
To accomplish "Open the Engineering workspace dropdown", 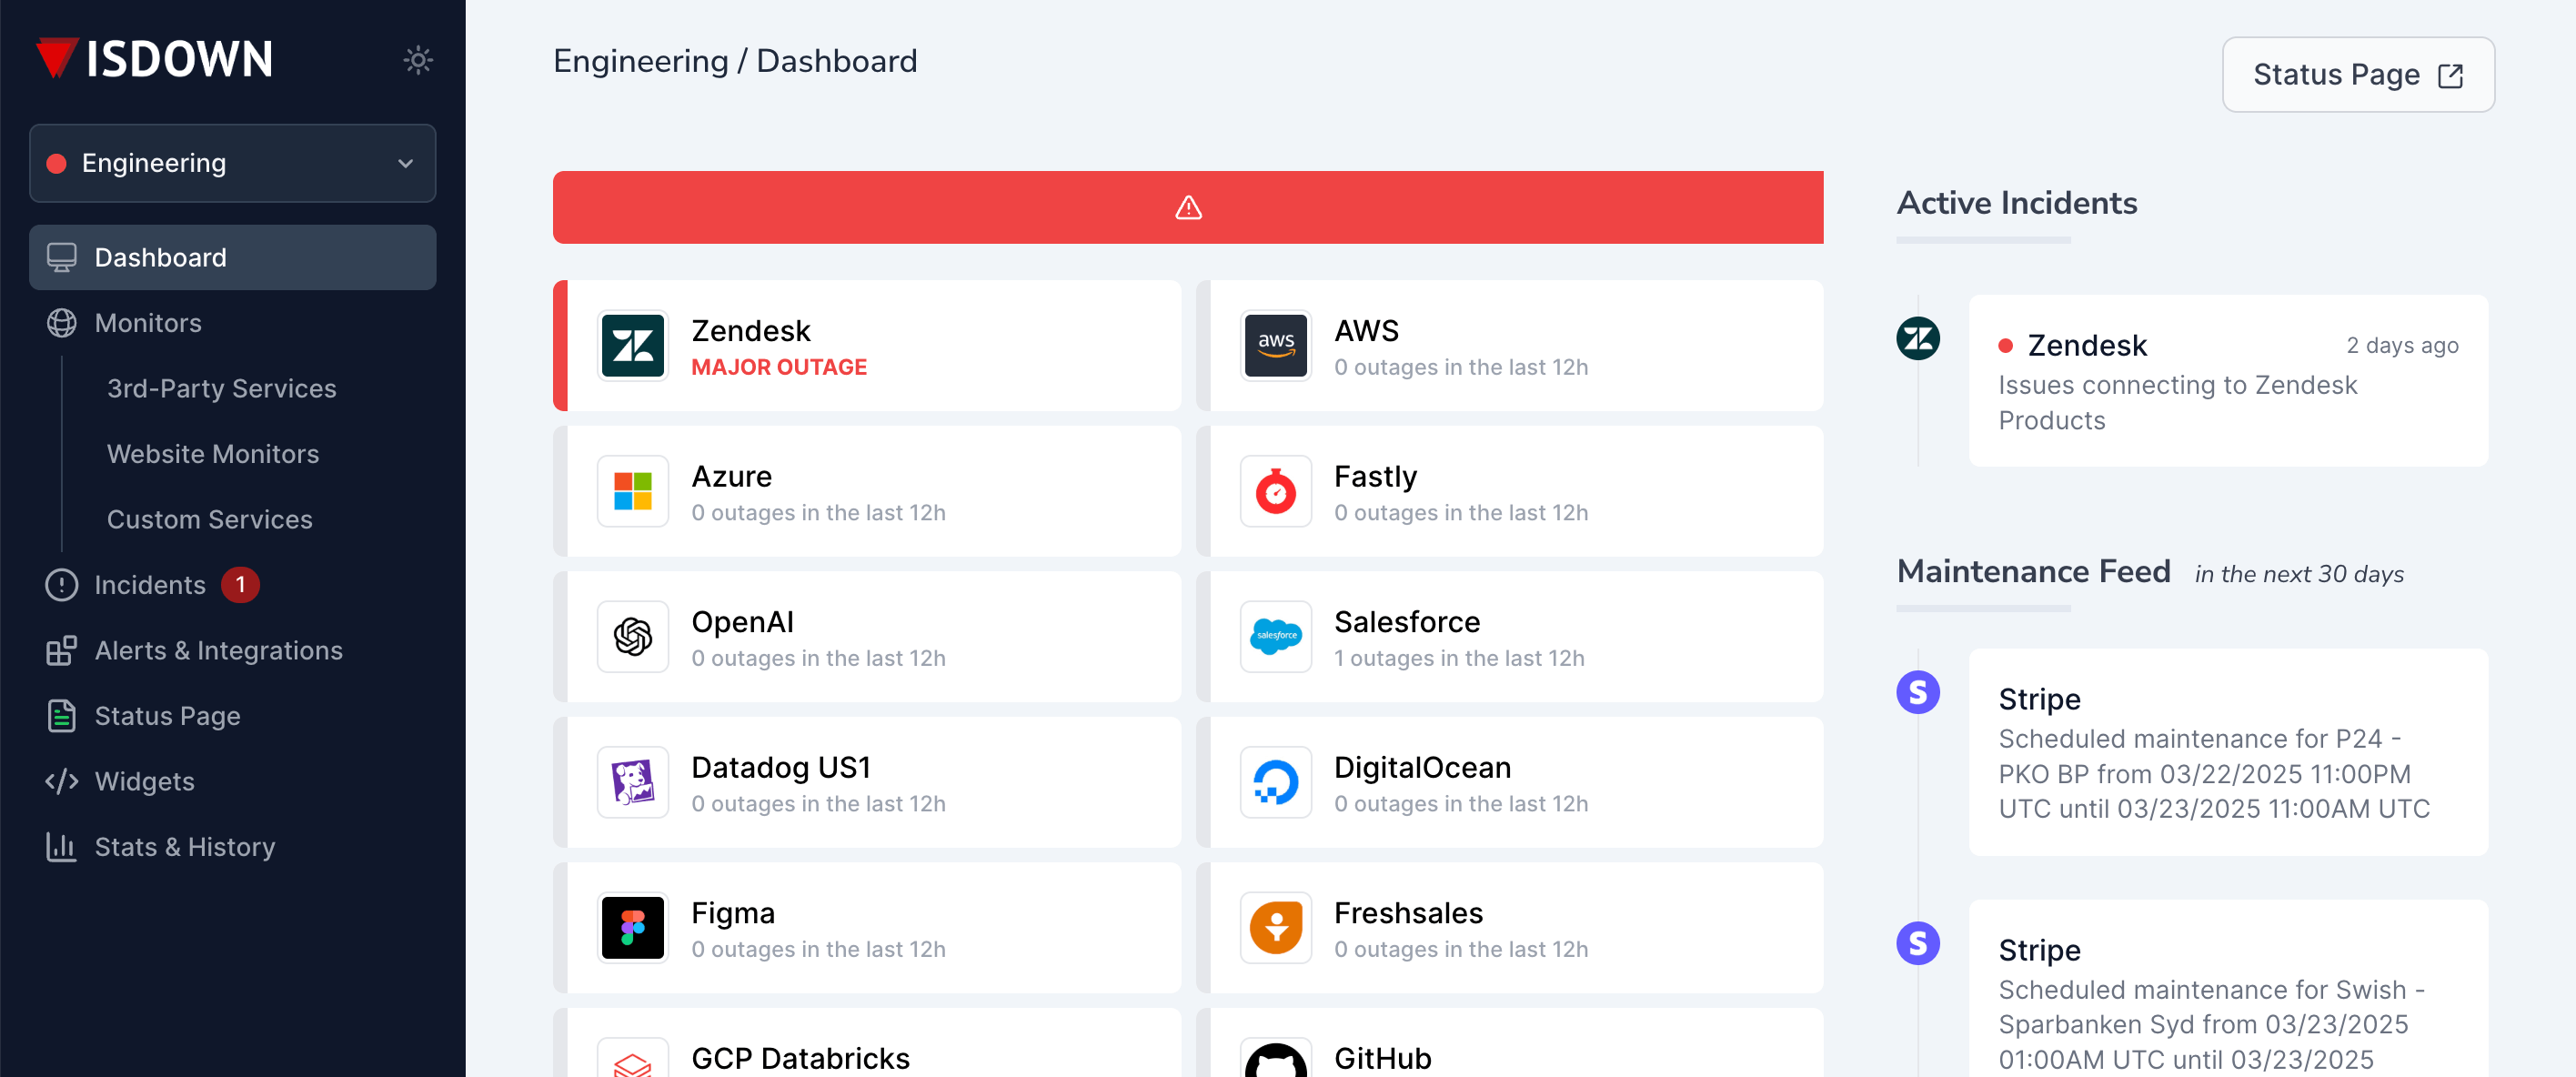I will [232, 163].
